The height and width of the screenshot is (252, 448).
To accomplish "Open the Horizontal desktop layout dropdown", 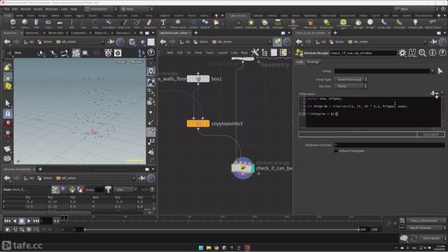I will point(101,9).
